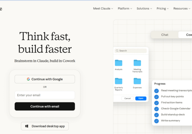Viewport: 192px width, 134px height.
Task: Expand the Meet Claude menu
Action: (x=103, y=9)
